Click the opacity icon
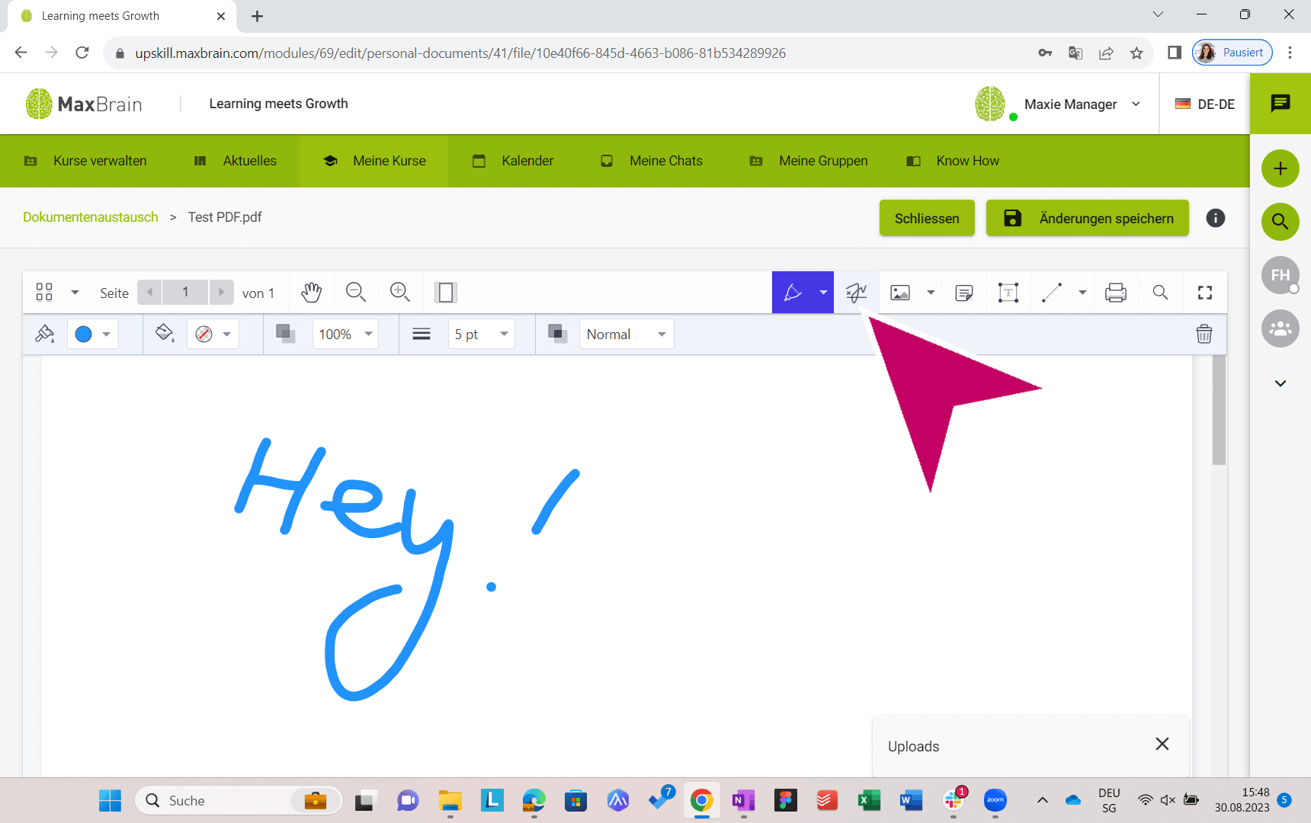1311x823 pixels. [x=285, y=334]
